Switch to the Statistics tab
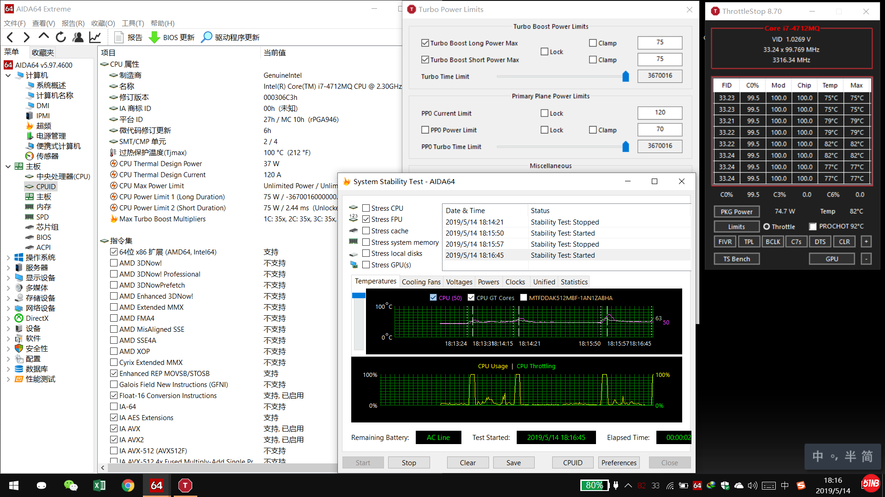 (x=574, y=282)
